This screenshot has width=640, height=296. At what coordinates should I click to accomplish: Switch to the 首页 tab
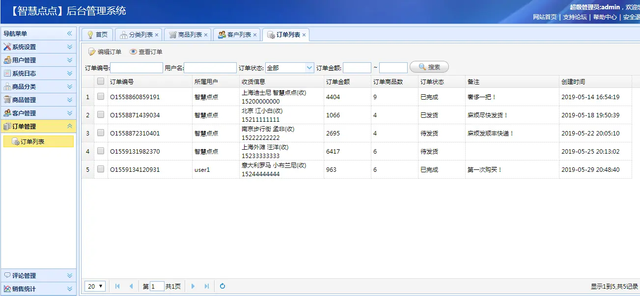click(97, 35)
